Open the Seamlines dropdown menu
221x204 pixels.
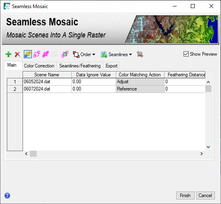pyautogui.click(x=117, y=55)
